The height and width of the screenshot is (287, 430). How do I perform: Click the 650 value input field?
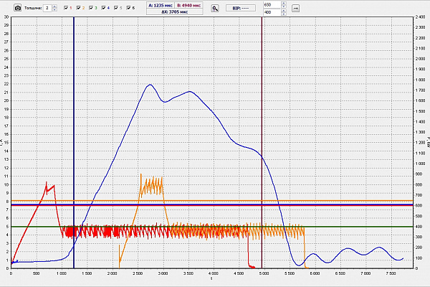(272, 5)
